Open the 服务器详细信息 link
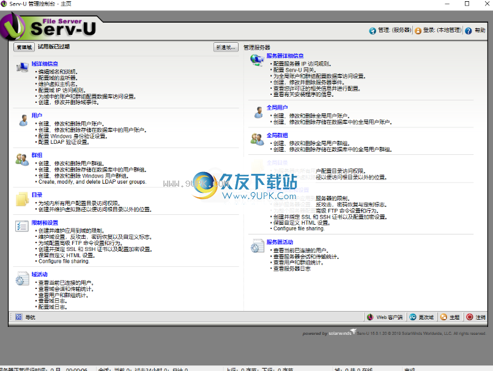493x371 pixels. pyautogui.click(x=285, y=56)
